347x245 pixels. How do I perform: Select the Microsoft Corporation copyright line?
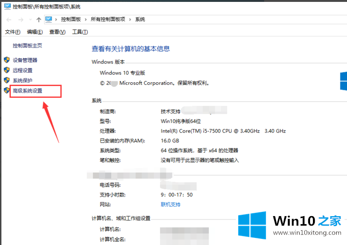pos(154,83)
